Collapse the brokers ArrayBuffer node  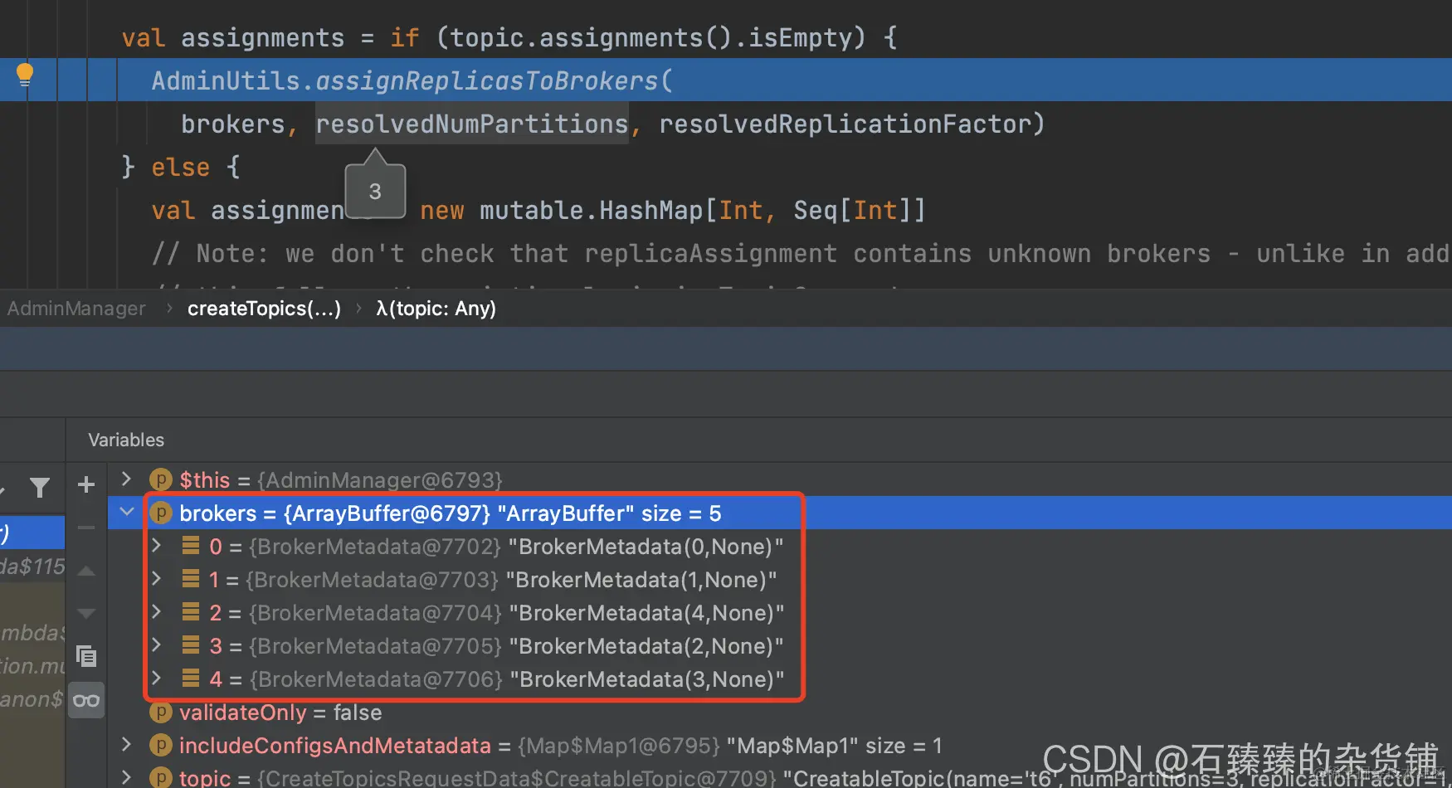click(127, 512)
